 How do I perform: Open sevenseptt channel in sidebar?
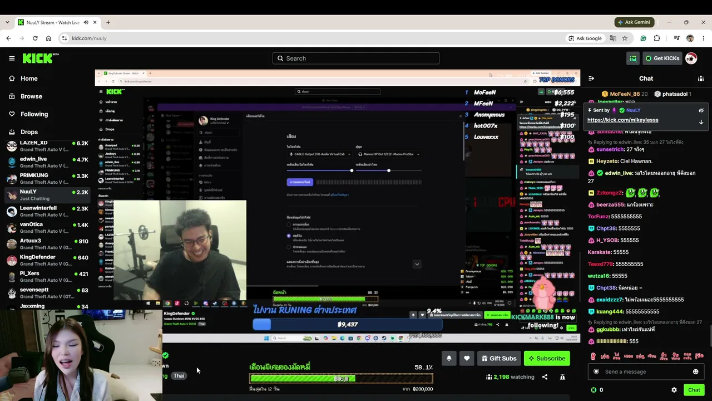(x=47, y=293)
